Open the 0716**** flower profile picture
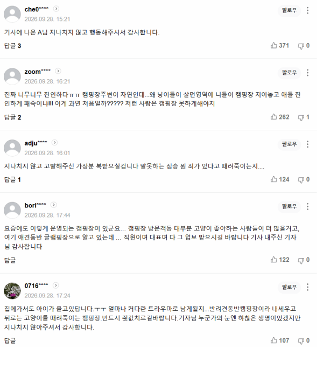Screen dimensions: 323x383 pyautogui.click(x=12, y=291)
